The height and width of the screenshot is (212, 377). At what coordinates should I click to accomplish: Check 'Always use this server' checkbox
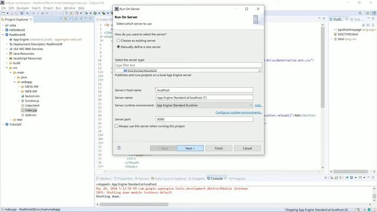click(117, 126)
